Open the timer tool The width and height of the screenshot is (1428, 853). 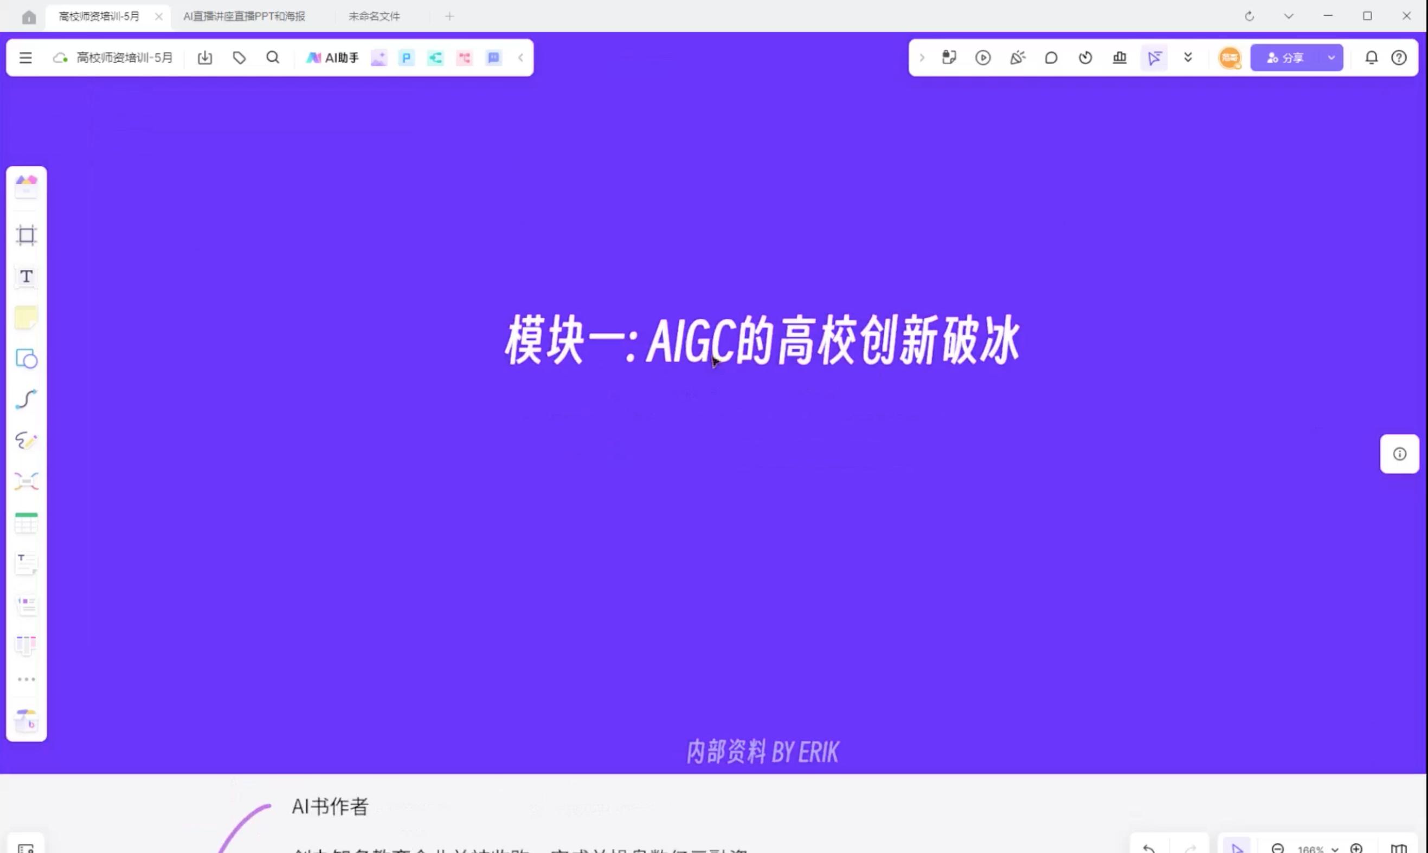[1085, 57]
